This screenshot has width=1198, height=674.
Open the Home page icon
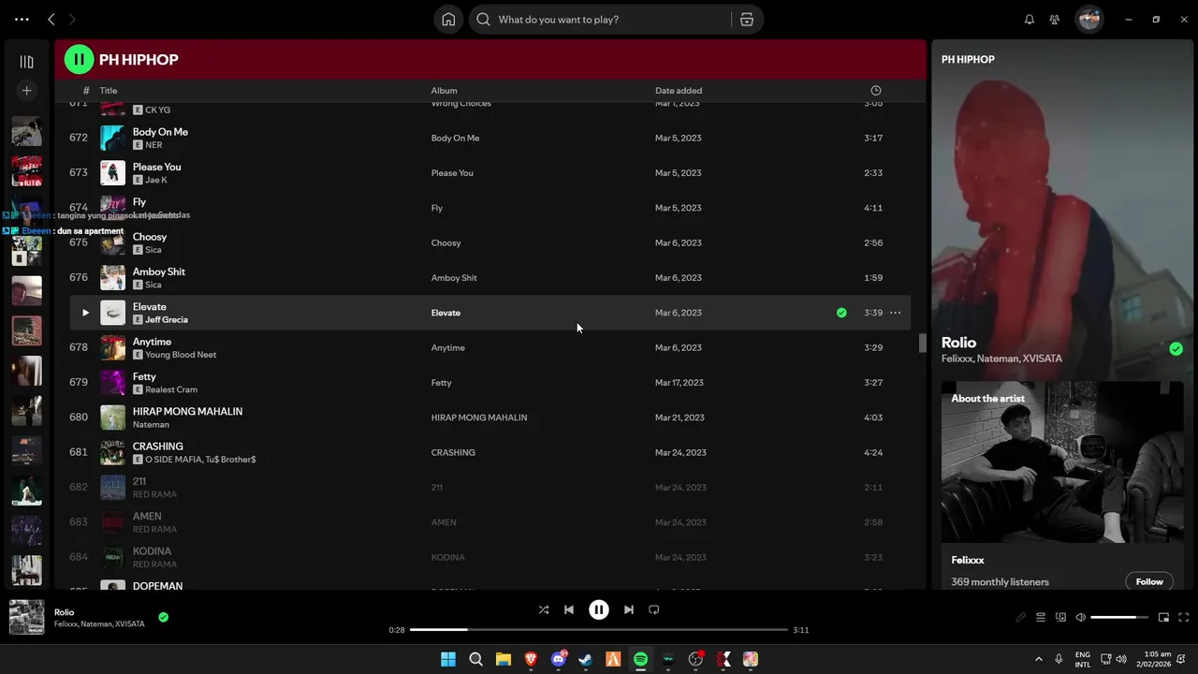[x=448, y=19]
